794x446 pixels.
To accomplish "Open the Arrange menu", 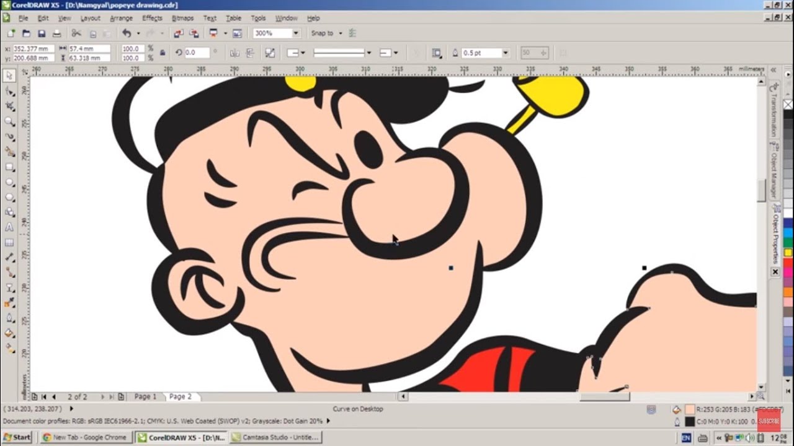I will tap(121, 18).
